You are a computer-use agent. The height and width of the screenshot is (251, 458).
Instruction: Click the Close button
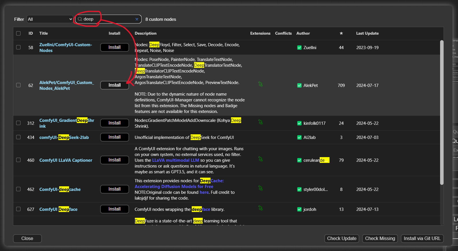27,239
